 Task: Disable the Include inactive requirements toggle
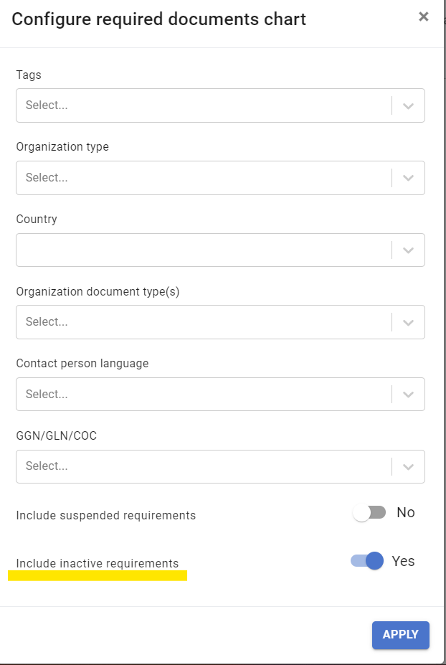click(x=367, y=561)
